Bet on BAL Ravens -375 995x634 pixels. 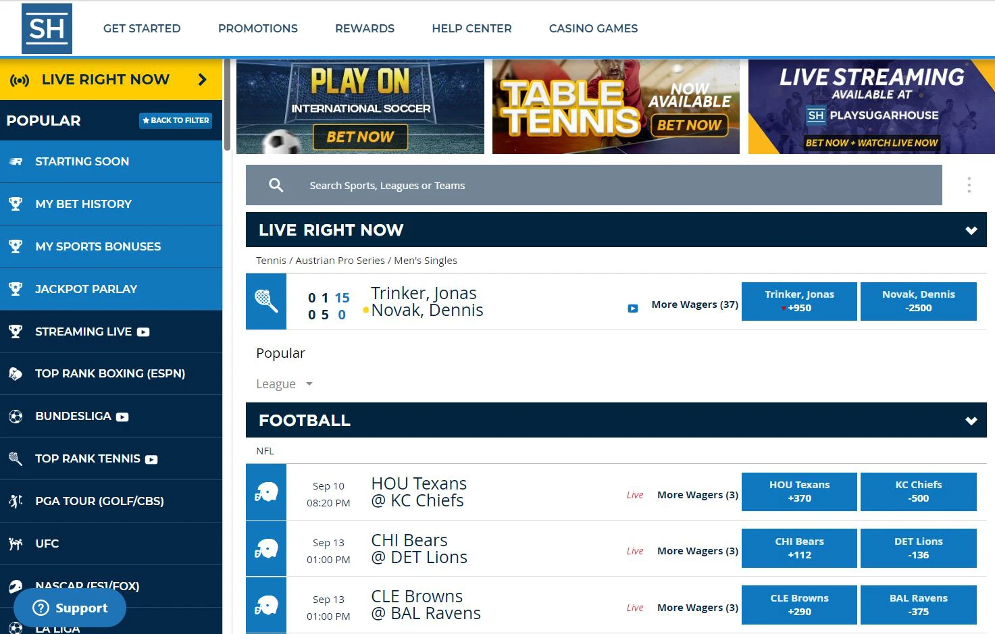point(919,605)
